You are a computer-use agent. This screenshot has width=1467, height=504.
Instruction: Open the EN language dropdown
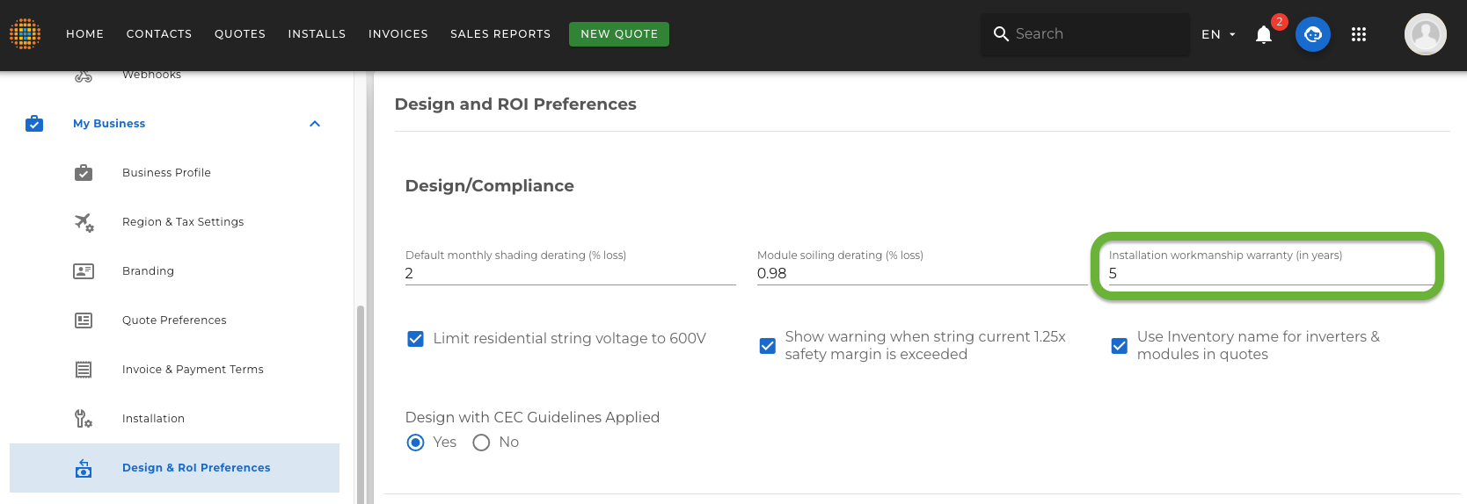click(1219, 34)
